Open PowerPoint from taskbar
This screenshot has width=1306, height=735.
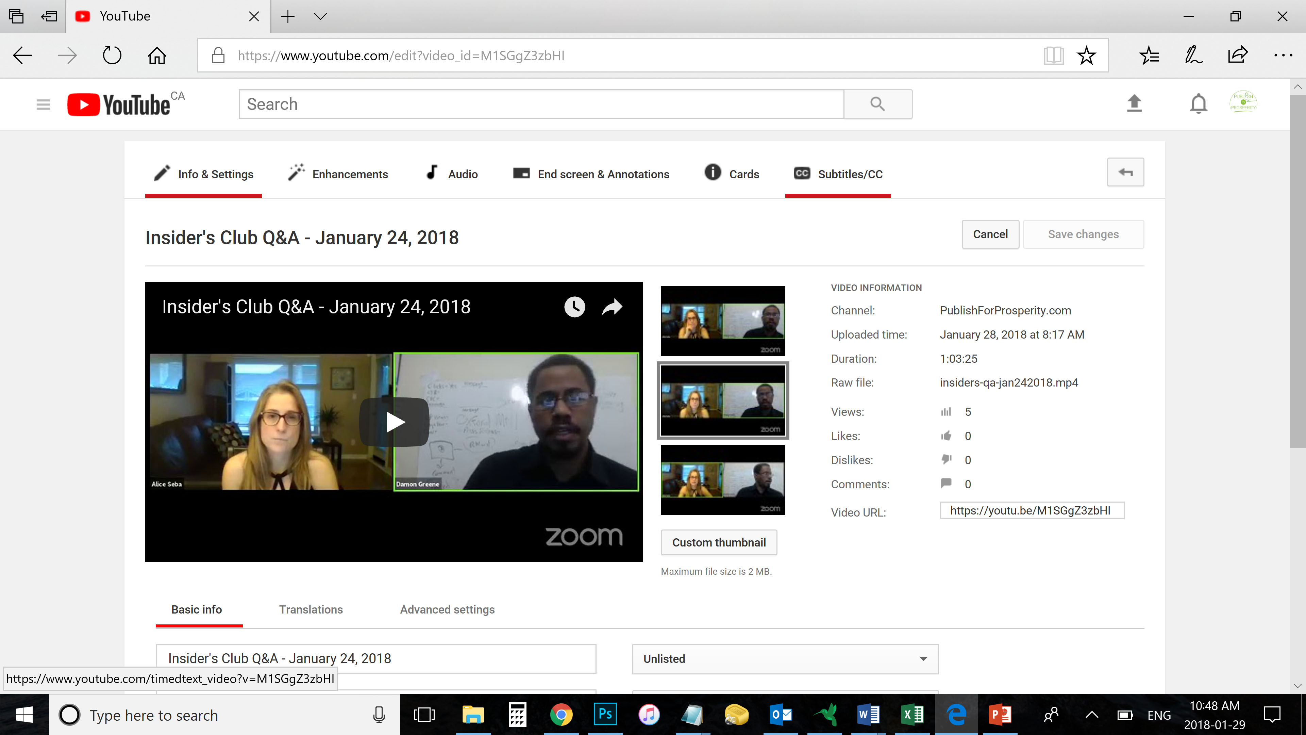[1000, 715]
